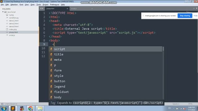Choose form autocomplete suggestion
198x111 pixels.
pos(105,70)
